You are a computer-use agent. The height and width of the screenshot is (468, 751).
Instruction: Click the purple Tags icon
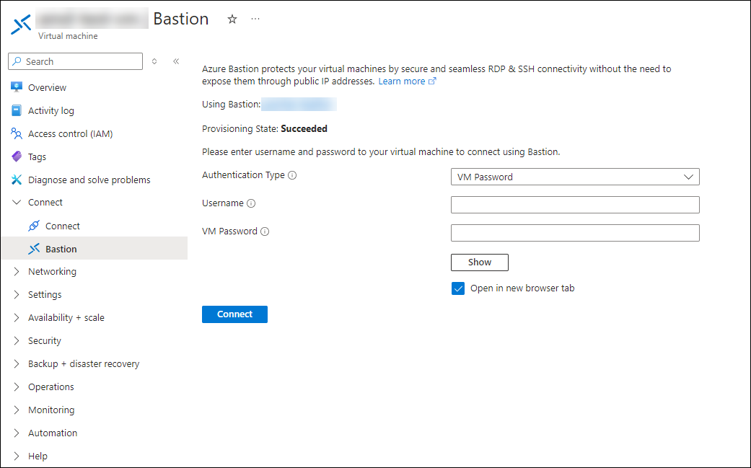click(x=17, y=156)
